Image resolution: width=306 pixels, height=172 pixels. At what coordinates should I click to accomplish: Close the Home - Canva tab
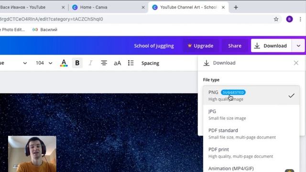(x=143, y=8)
